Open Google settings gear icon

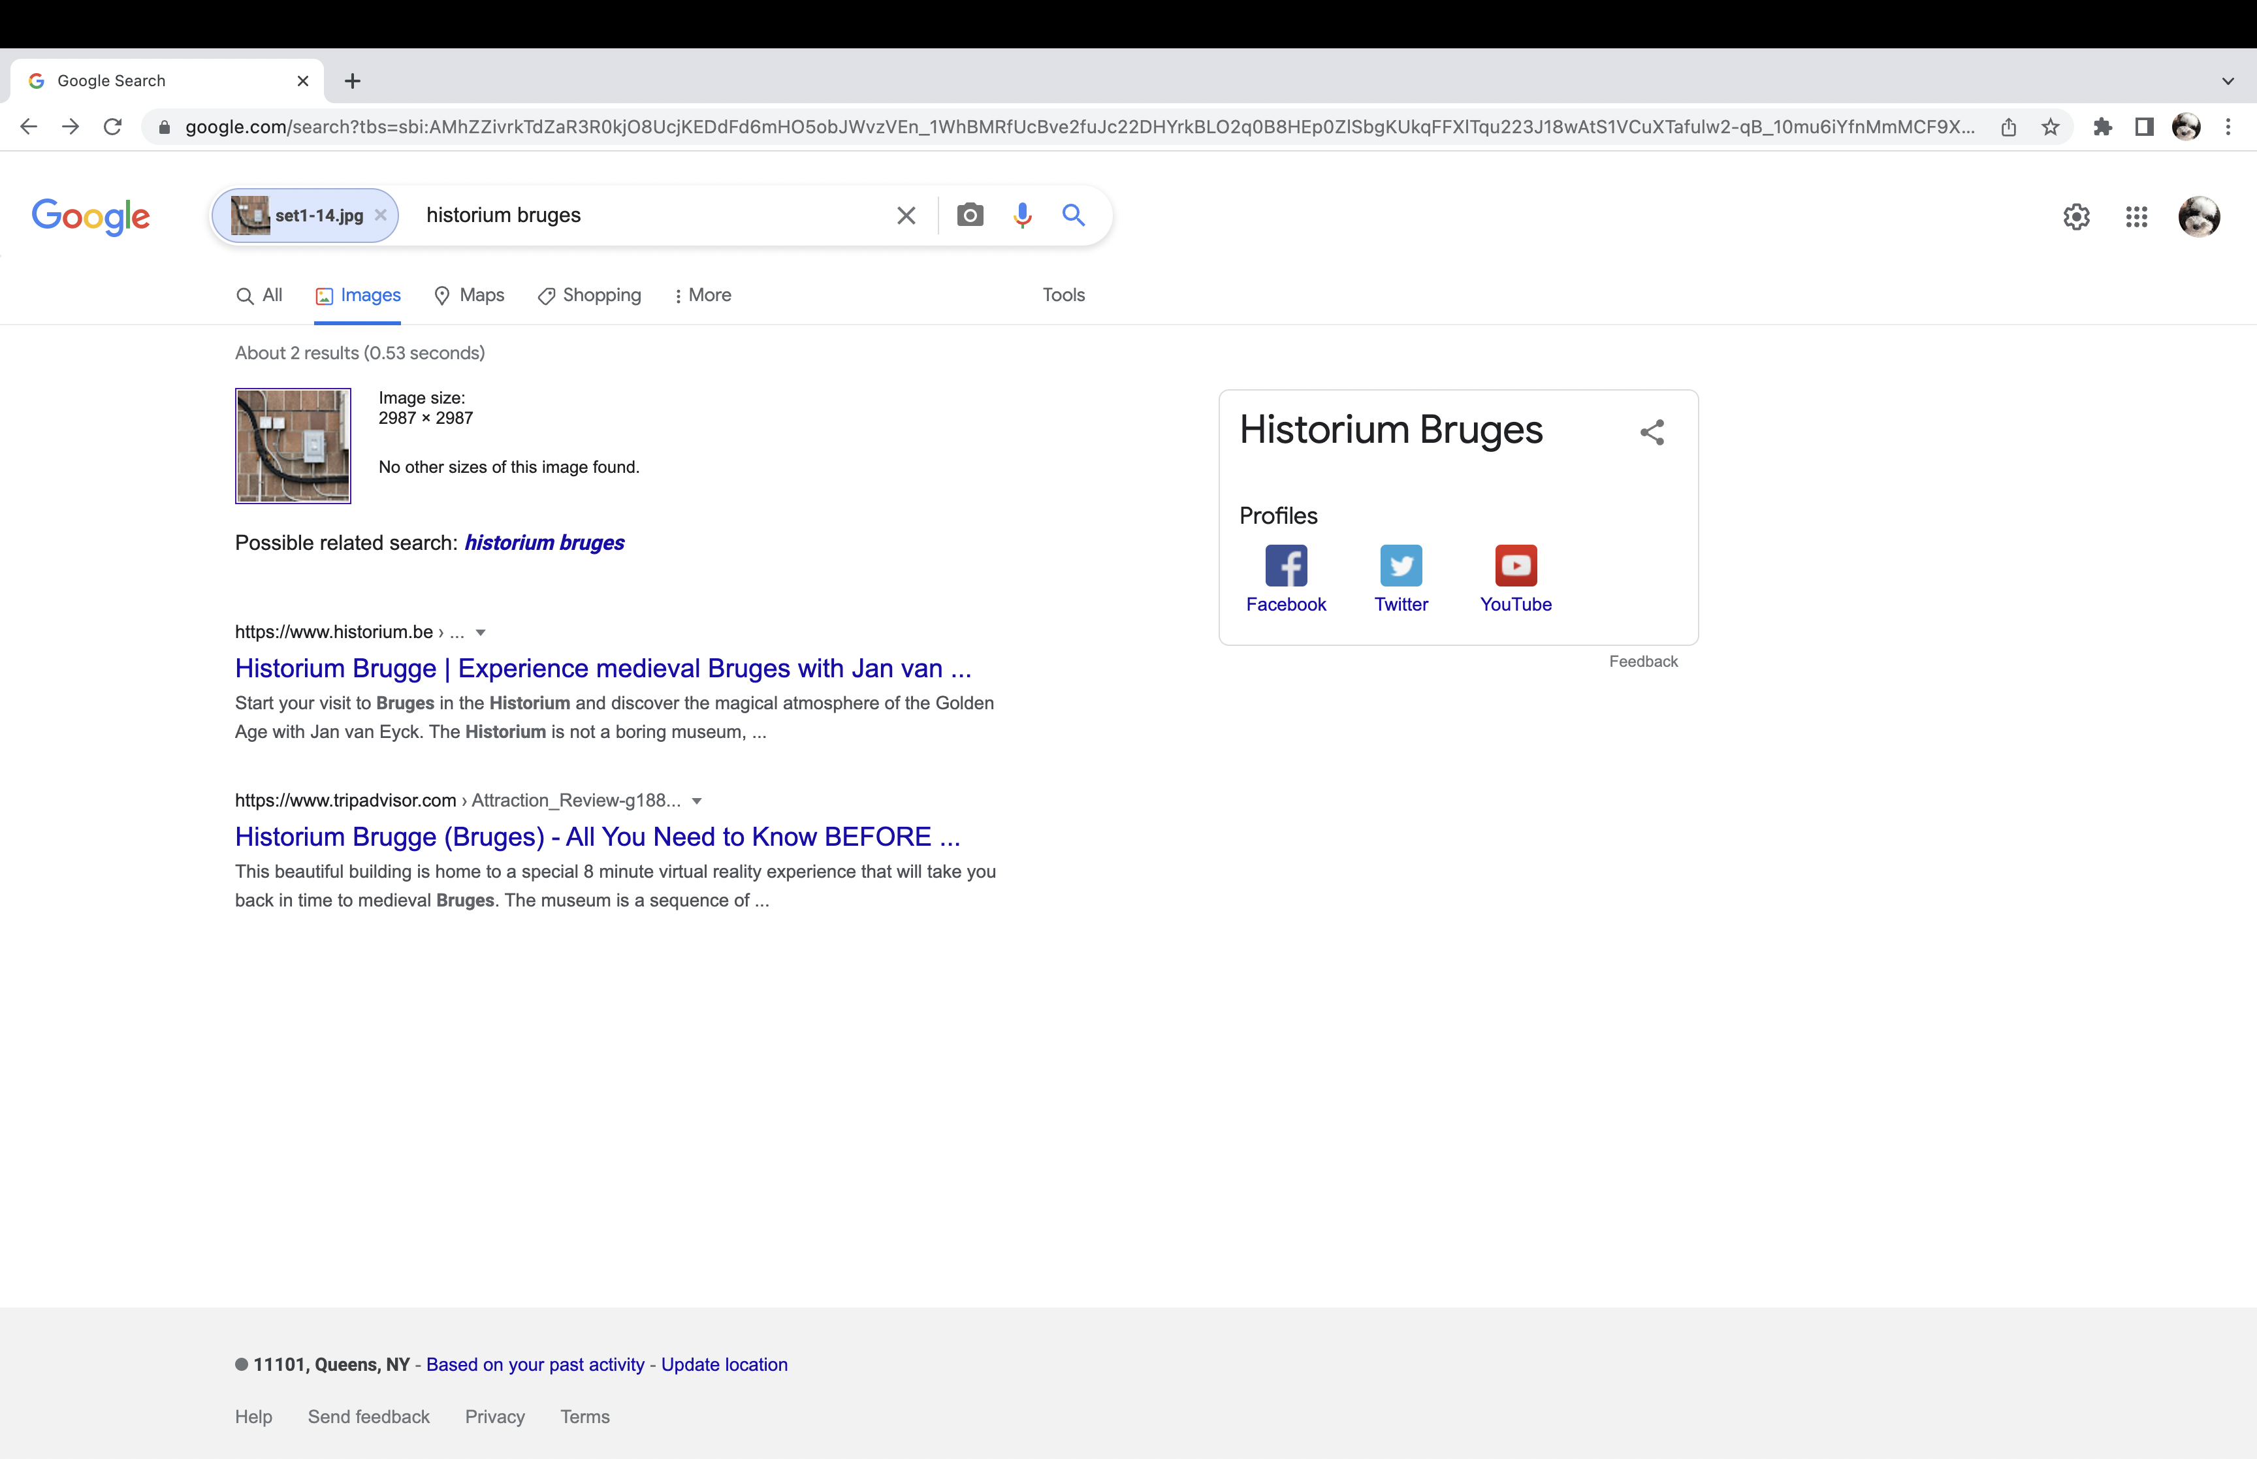click(x=2075, y=217)
